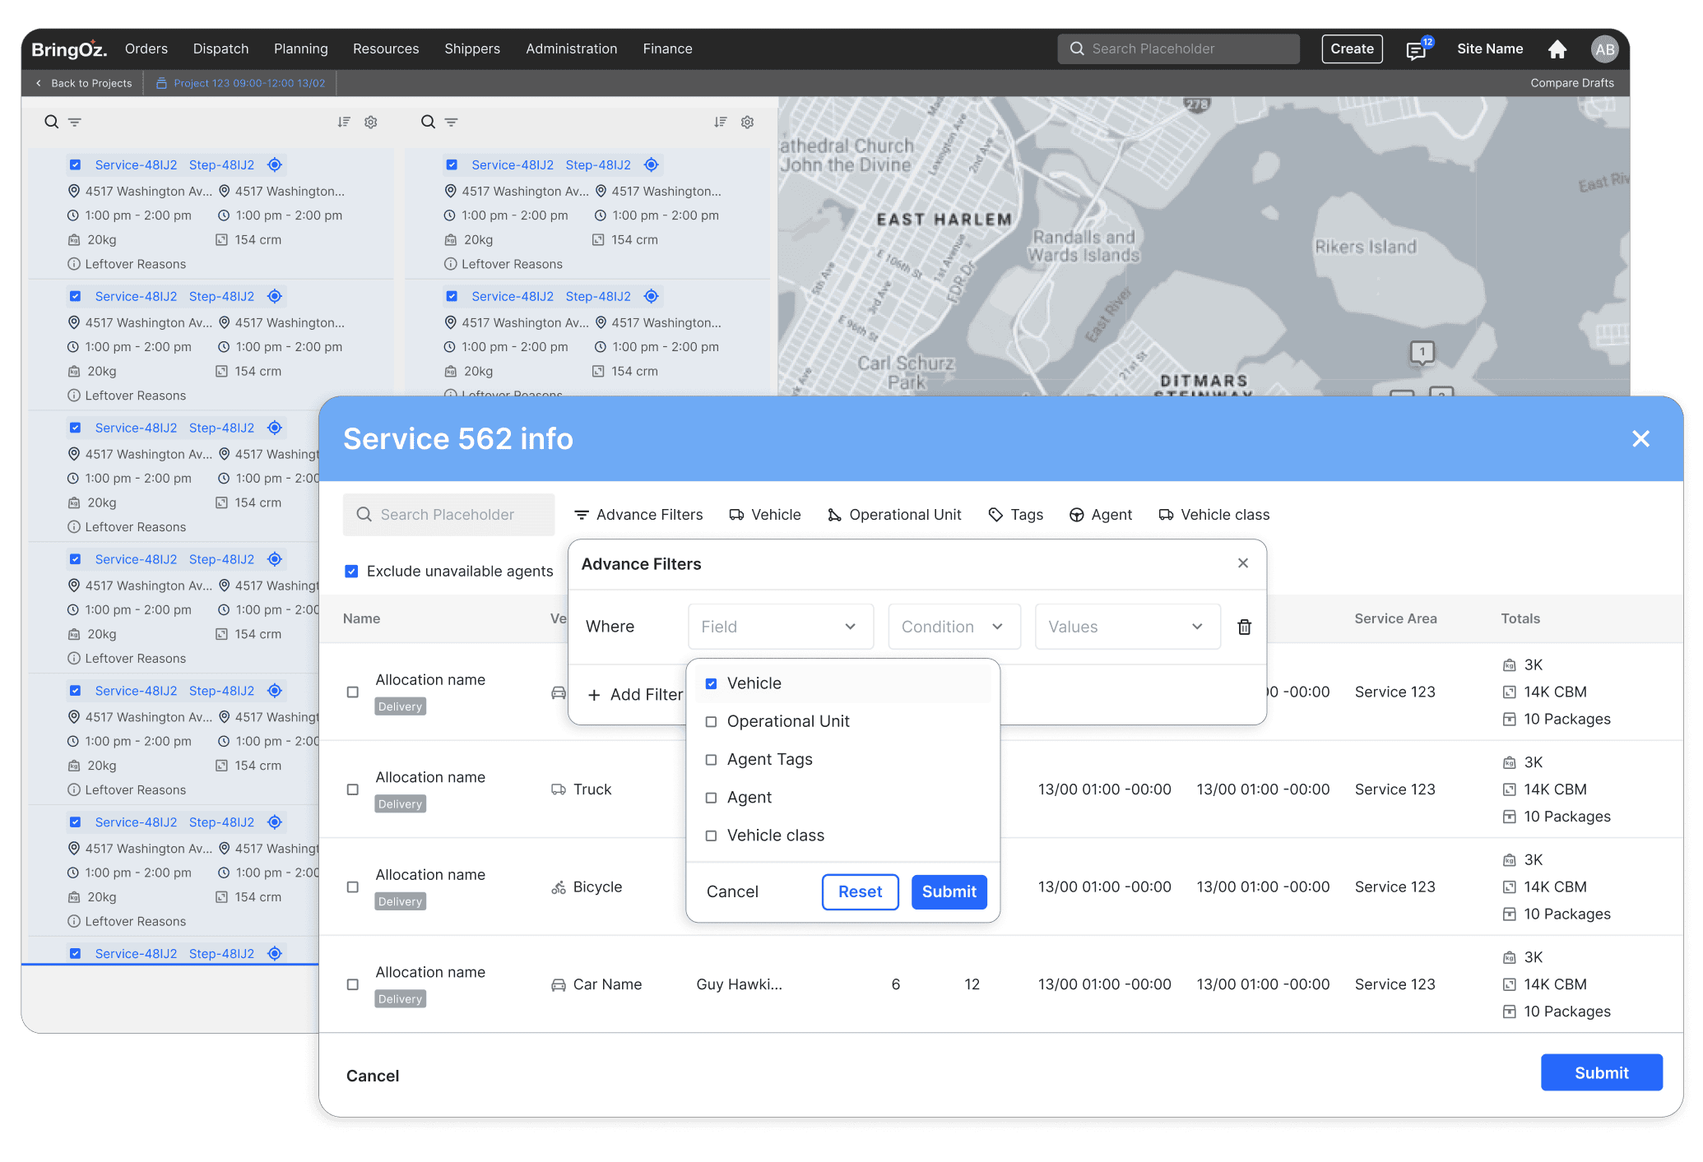Open the Tags filter in dialog toolbar
1703x1162 pixels.
point(1015,515)
